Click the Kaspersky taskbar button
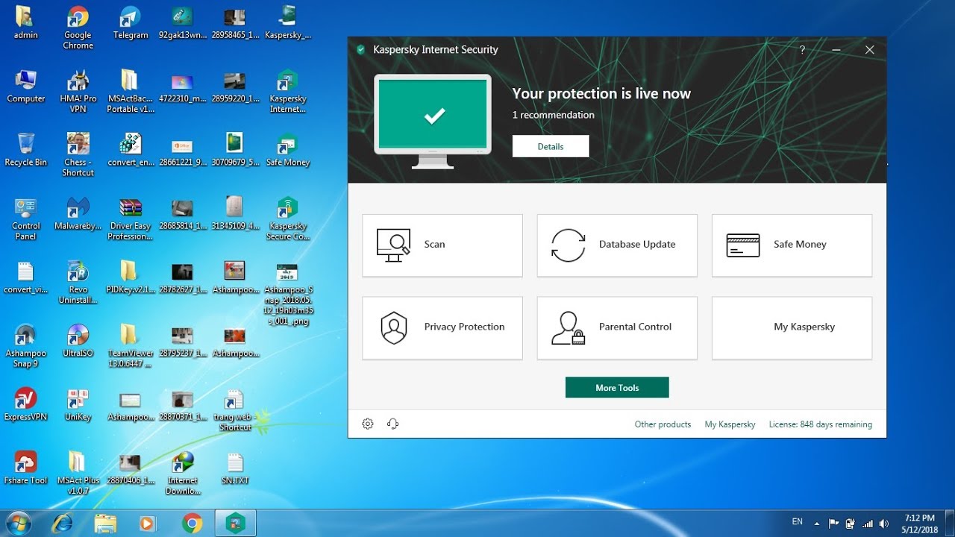Image resolution: width=955 pixels, height=537 pixels. pyautogui.click(x=236, y=524)
